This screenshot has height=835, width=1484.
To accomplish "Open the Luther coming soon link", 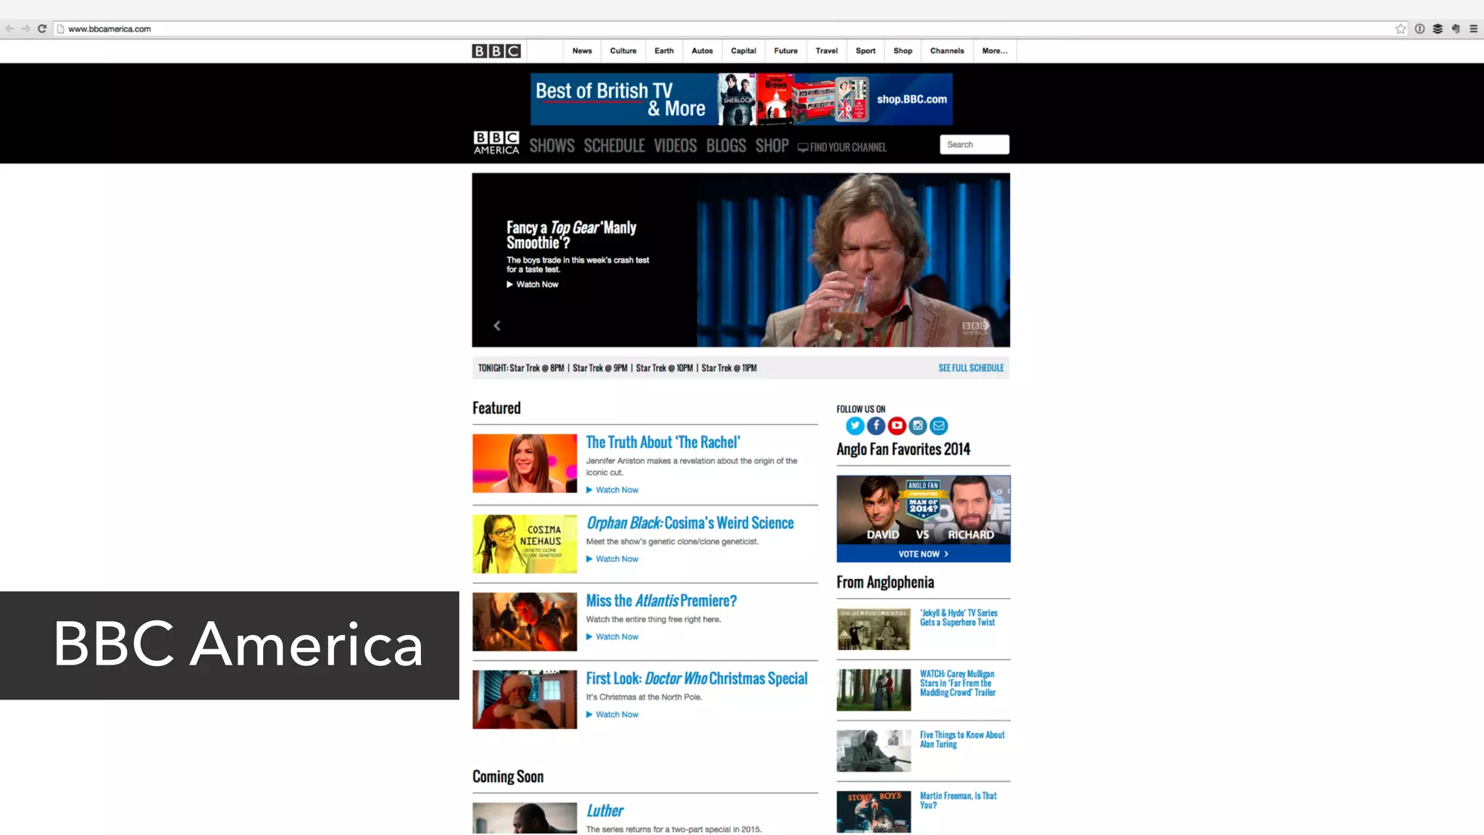I will [x=604, y=810].
